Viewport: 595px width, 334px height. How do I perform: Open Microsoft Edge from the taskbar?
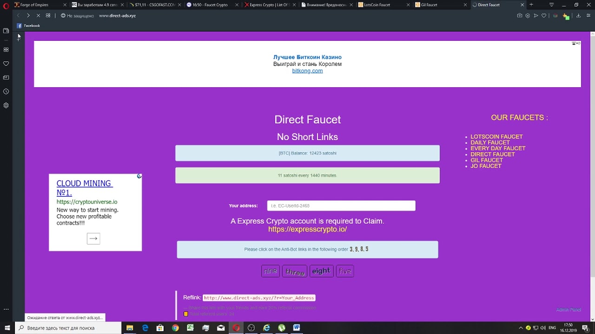[145, 328]
